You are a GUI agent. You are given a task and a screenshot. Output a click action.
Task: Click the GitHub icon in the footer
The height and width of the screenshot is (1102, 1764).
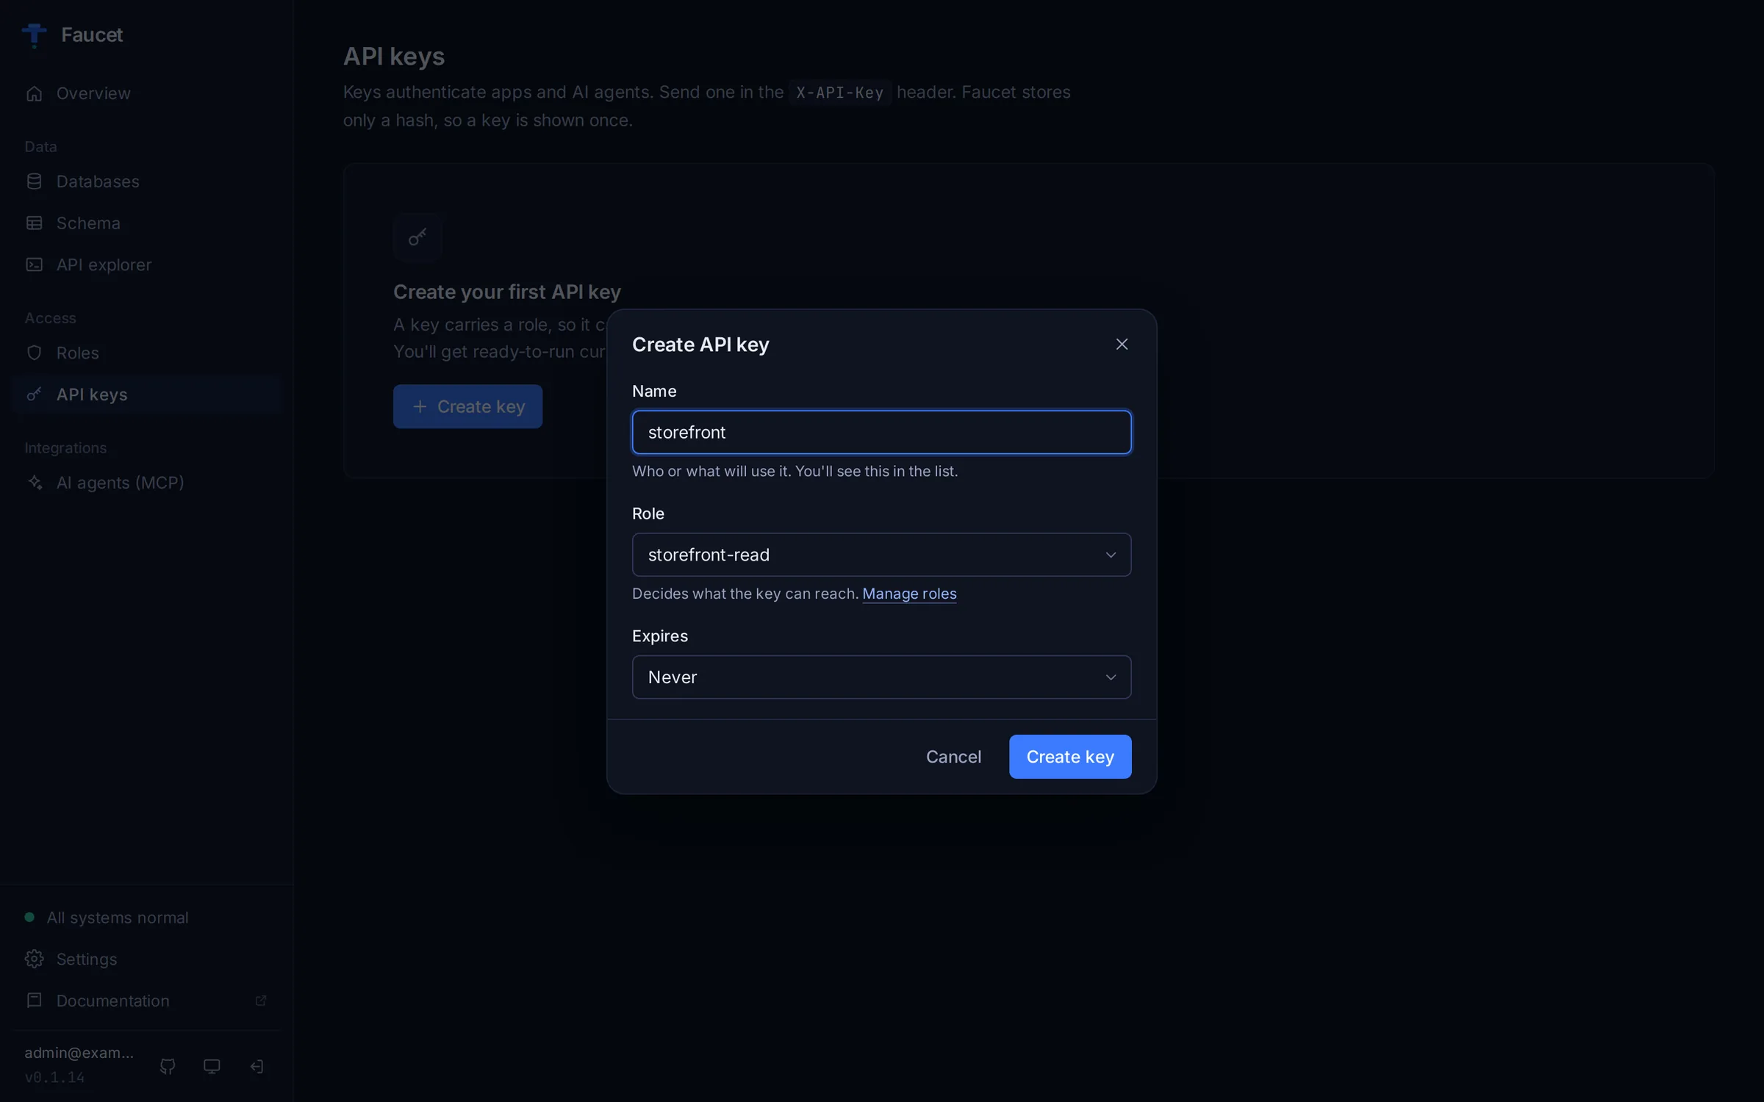[x=168, y=1066]
